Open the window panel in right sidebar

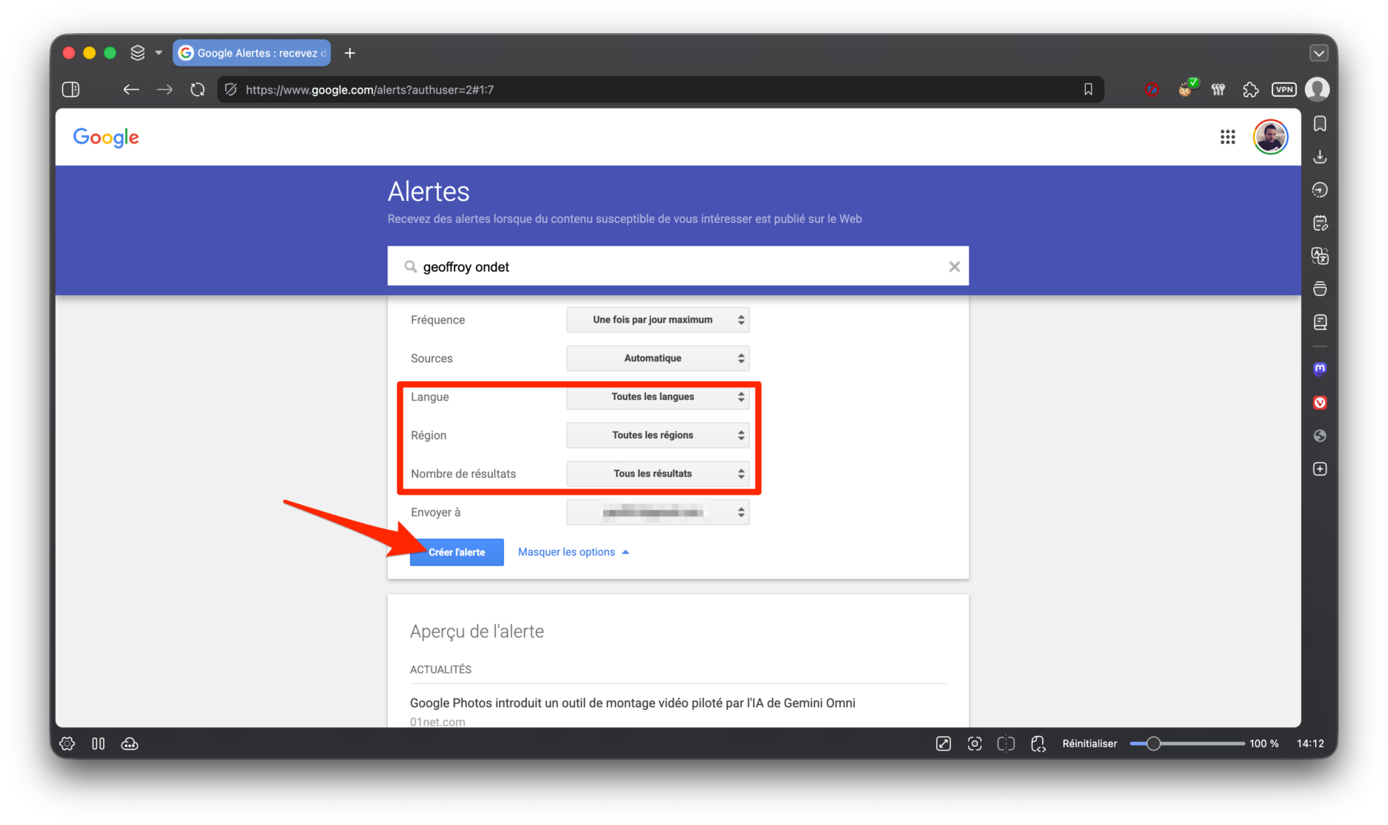click(1320, 288)
